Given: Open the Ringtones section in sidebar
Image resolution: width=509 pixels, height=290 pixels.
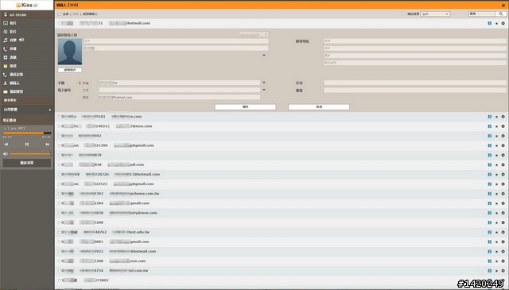Looking at the screenshot, I should click(10, 48).
